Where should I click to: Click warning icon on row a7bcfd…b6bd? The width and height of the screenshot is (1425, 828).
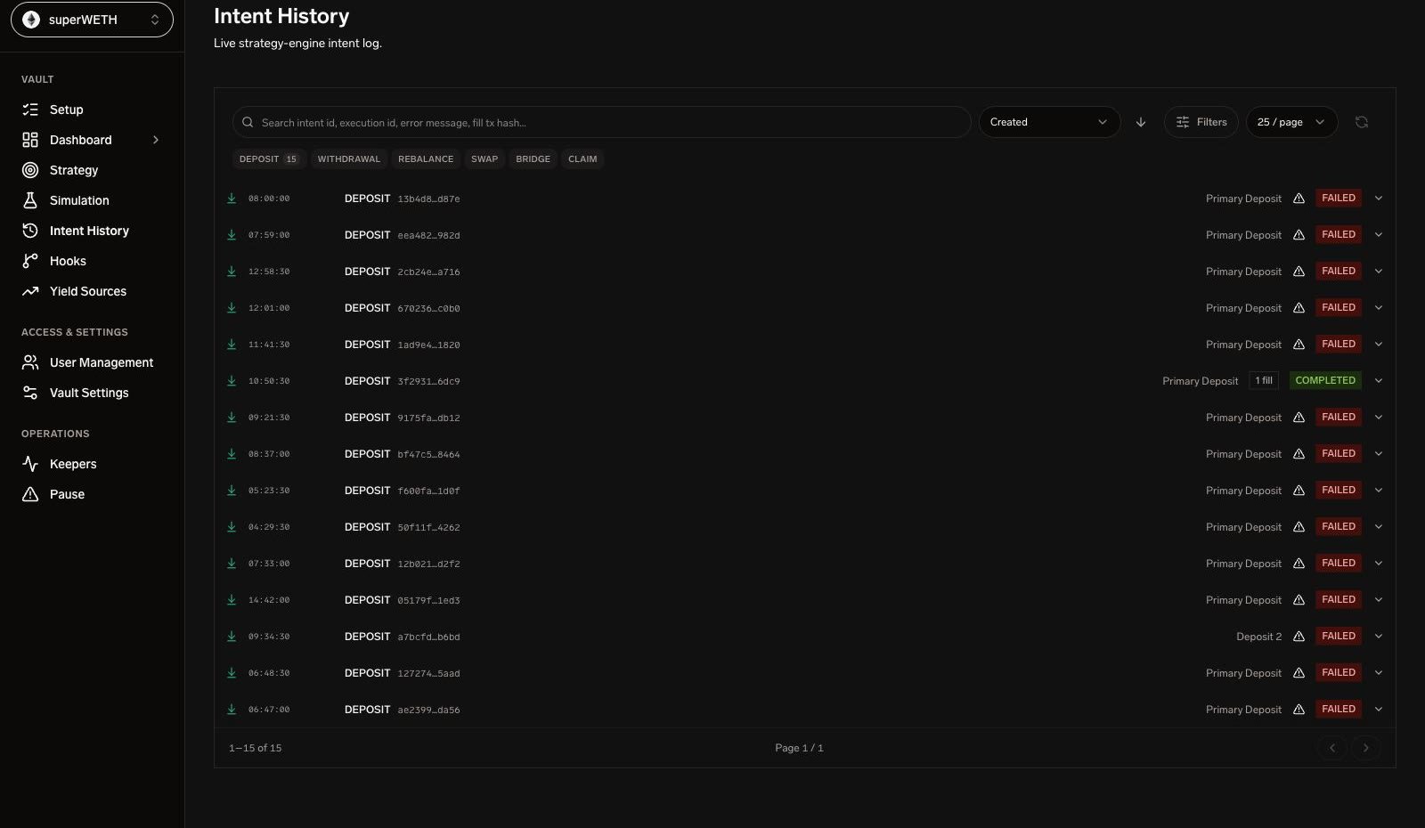click(x=1299, y=637)
